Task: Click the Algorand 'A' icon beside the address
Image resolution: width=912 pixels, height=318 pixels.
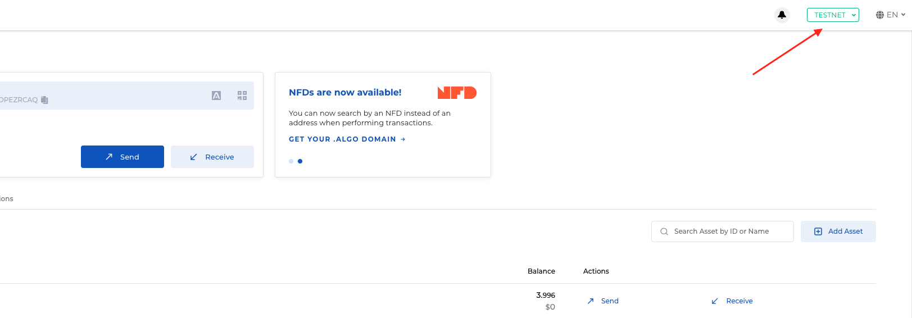Action: pyautogui.click(x=216, y=96)
